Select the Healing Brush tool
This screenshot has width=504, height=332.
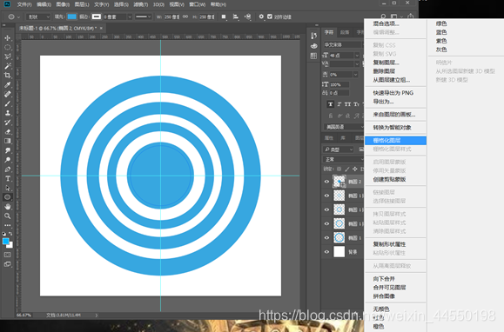(x=7, y=95)
